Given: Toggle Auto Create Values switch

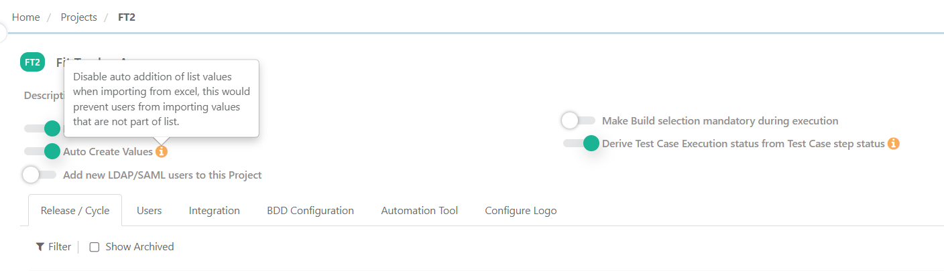Looking at the screenshot, I should [x=41, y=152].
